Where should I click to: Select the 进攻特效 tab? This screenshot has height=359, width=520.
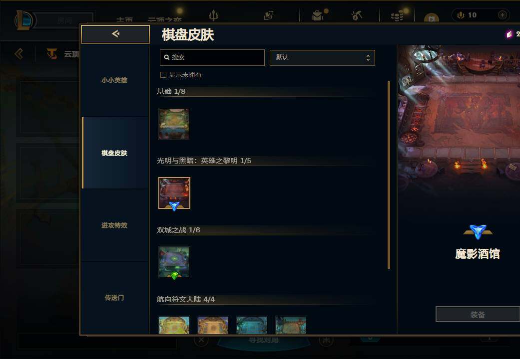coord(114,225)
